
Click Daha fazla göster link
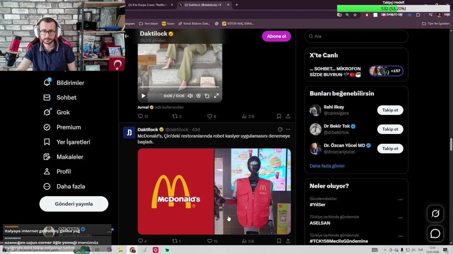point(327,166)
